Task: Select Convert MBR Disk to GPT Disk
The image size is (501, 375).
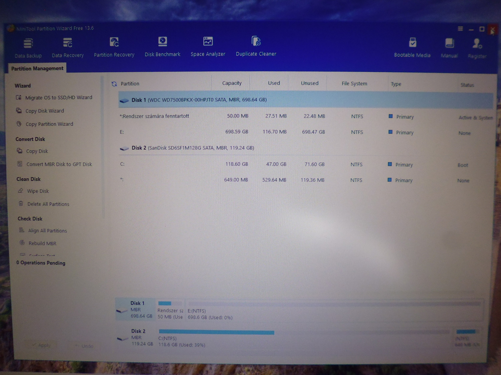Action: point(59,164)
